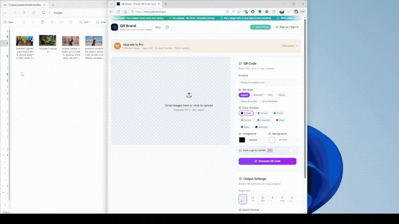
Task: Click the Generate QR Code button
Action: pyautogui.click(x=267, y=161)
